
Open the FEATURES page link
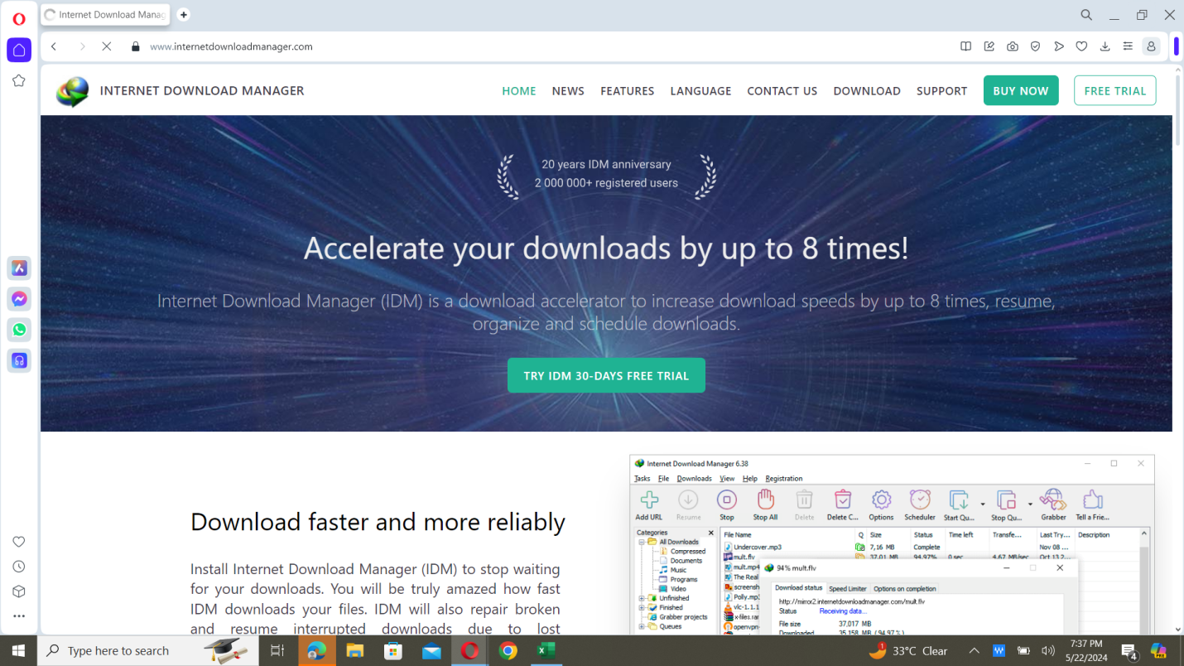627,90
